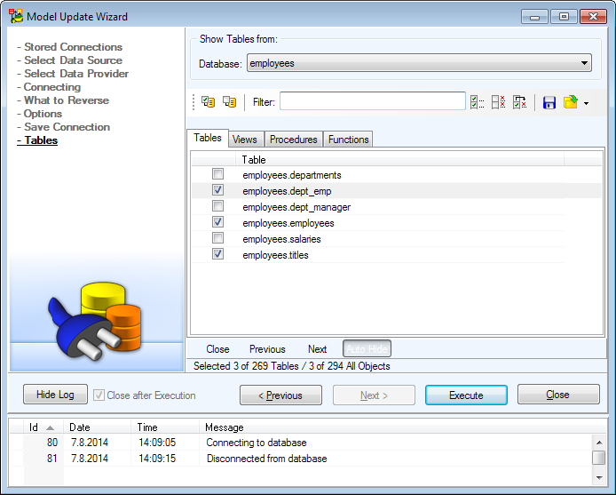Viewport: 616px width, 495px height.
Task: Invert selection of filtered items icon
Action: (519, 102)
